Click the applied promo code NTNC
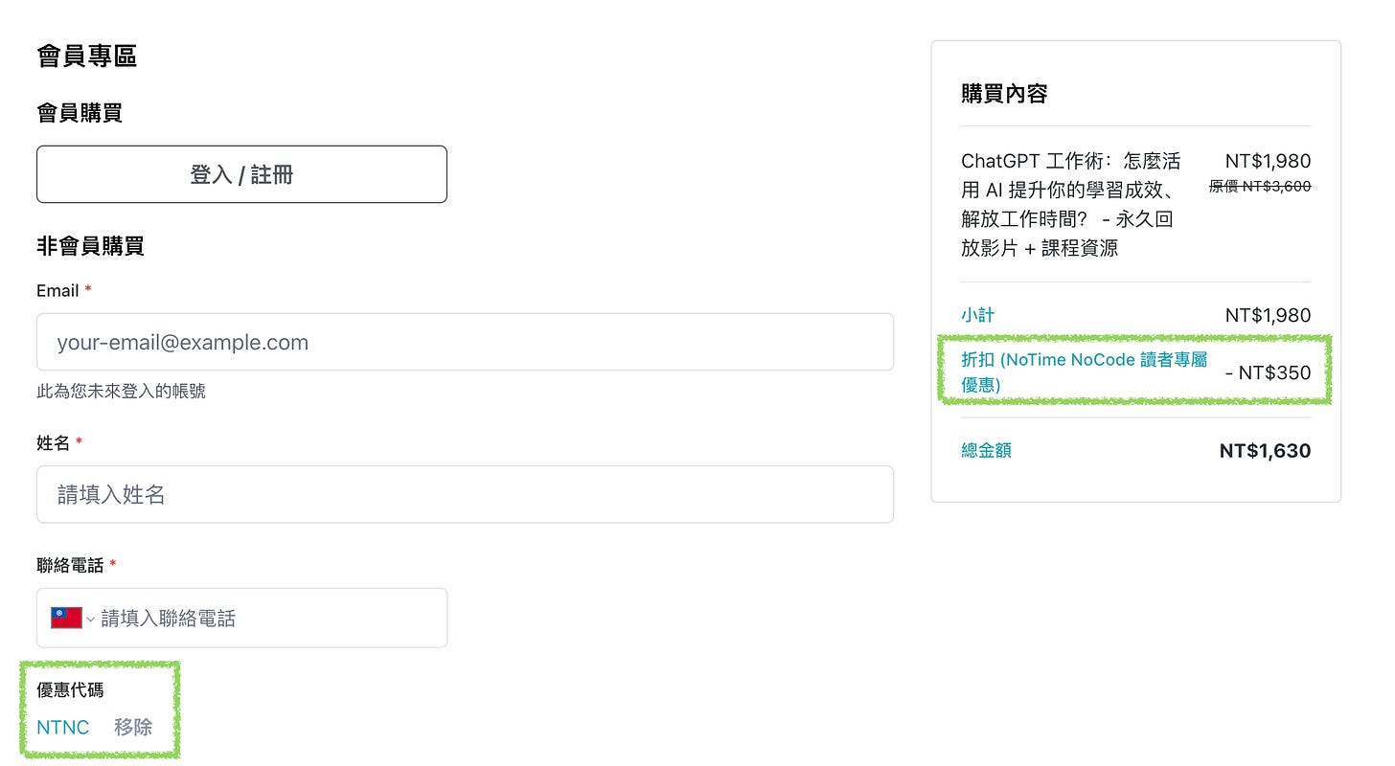The height and width of the screenshot is (766, 1395). (61, 727)
